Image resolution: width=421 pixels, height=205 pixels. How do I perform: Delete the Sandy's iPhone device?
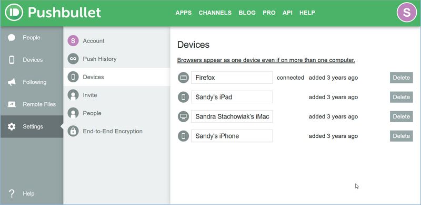click(401, 136)
